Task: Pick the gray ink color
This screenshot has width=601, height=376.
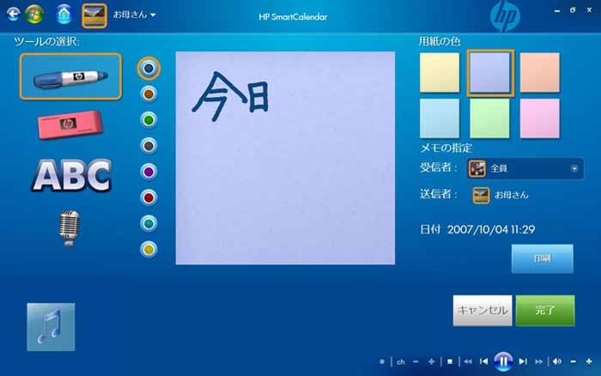Action: click(149, 146)
